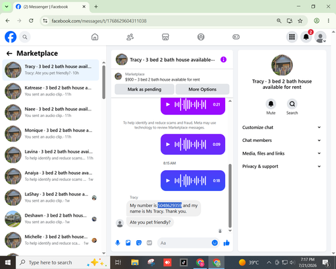Play the 0:21 audio clip
Viewport: 336px width, 269px height.
(168, 104)
